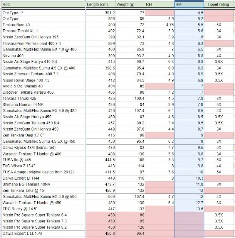
Task: Click Zen Tenkara Sagi 13' 6" cell
Action: click(43, 135)
